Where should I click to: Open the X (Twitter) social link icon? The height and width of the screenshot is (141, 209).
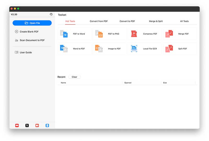(x=27, y=125)
